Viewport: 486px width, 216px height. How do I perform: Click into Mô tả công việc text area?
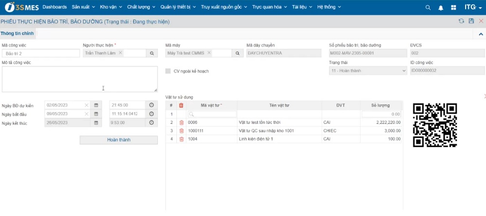click(80, 79)
